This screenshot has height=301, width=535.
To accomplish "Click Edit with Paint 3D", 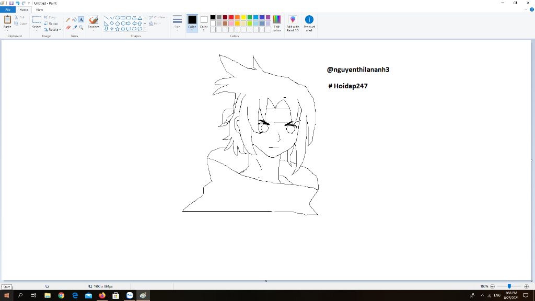I will 293,23.
